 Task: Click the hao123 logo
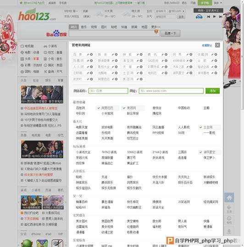37,15
